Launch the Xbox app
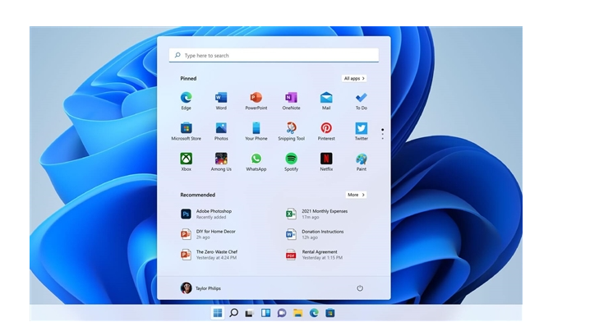 click(x=187, y=159)
